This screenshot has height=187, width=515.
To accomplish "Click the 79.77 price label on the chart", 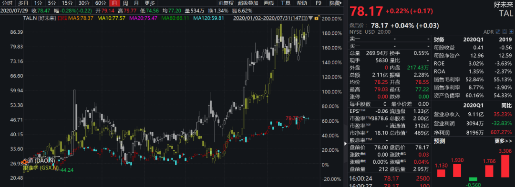I will tap(292, 118).
